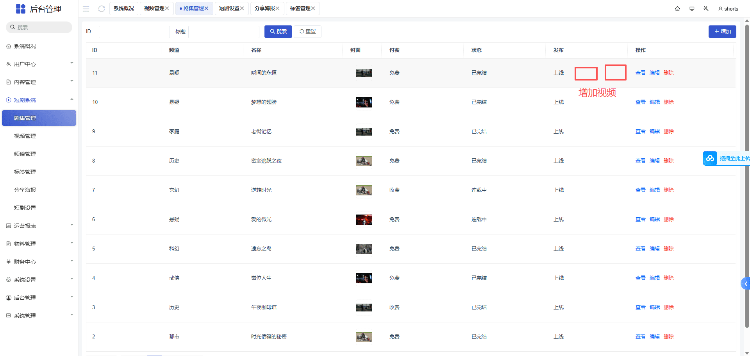Click the blue side-panel arrow on the right edge
The width and height of the screenshot is (750, 356).
(745, 284)
